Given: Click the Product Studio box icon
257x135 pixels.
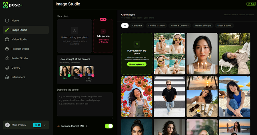Looking at the screenshot, I should [7, 49].
